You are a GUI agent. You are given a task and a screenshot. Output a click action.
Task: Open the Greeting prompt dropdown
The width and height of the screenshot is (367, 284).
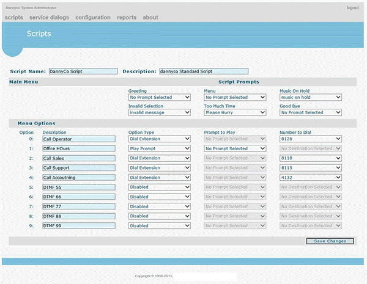160,97
